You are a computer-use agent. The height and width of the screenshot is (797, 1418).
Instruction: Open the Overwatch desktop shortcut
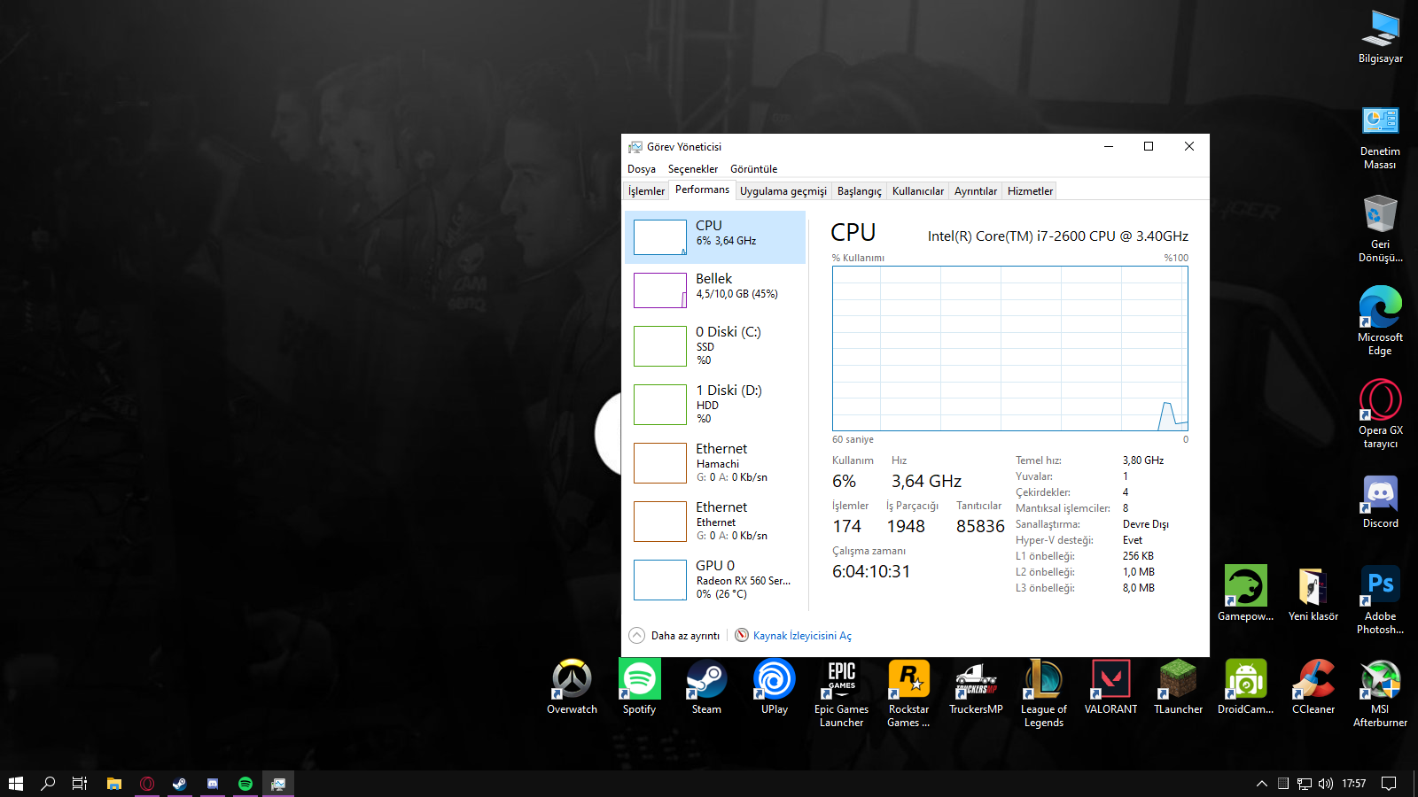572,686
